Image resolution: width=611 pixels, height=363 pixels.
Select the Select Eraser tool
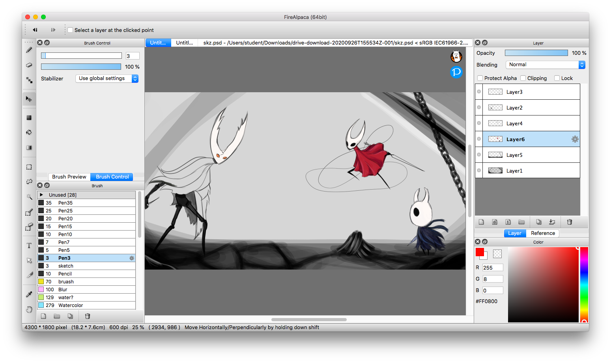point(29,227)
